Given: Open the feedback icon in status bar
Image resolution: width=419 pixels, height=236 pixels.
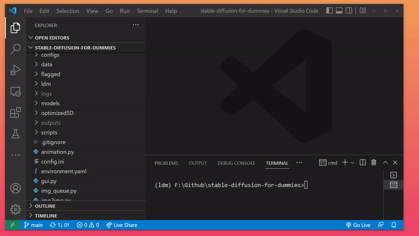Looking at the screenshot, I should (x=381, y=225).
